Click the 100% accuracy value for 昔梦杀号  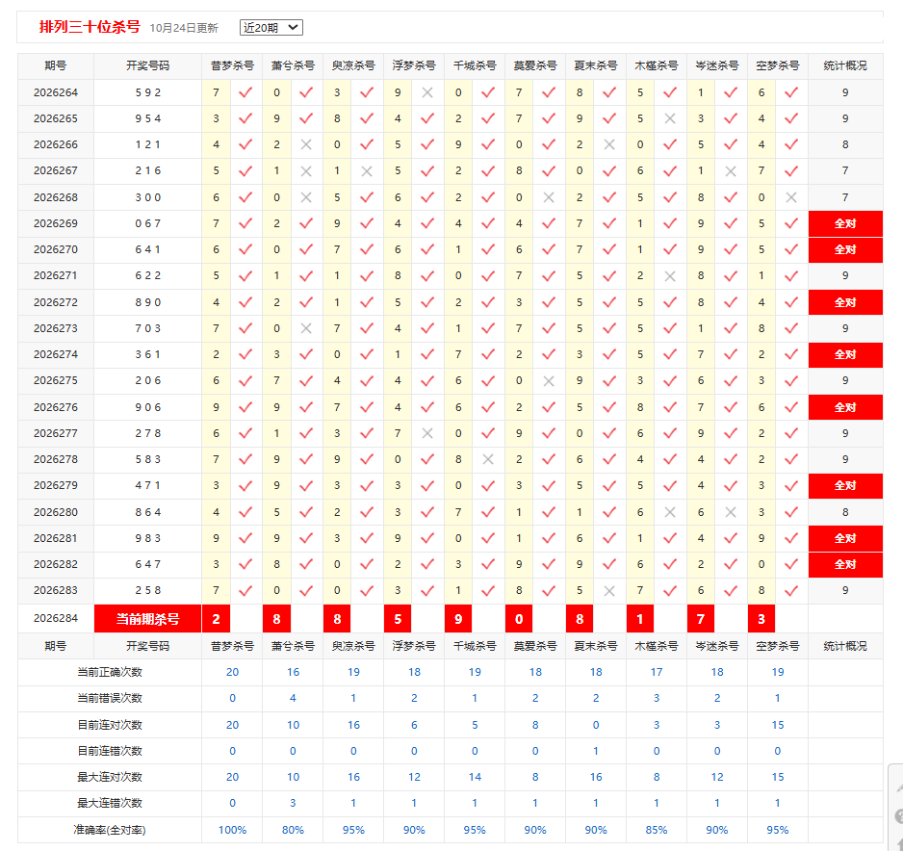click(x=232, y=830)
